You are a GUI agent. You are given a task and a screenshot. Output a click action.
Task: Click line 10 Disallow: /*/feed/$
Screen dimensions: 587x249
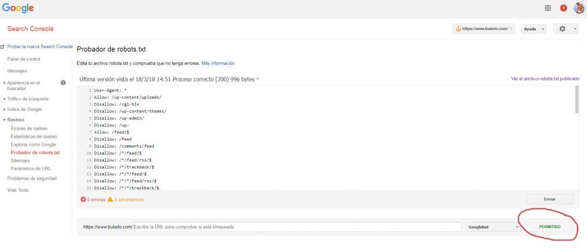pyautogui.click(x=118, y=153)
